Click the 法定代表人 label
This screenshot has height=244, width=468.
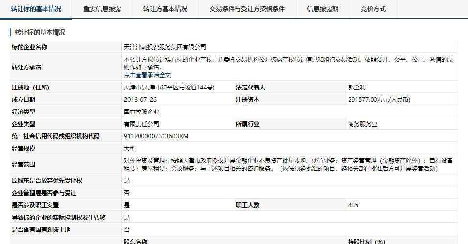click(251, 88)
